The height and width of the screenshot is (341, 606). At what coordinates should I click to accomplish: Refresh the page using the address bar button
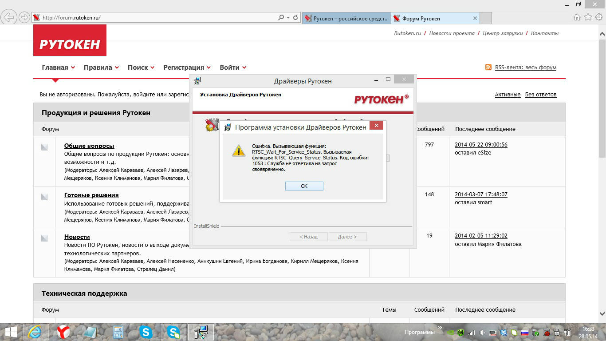point(296,18)
